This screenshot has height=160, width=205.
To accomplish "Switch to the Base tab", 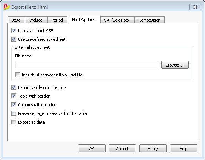I will point(16,20).
